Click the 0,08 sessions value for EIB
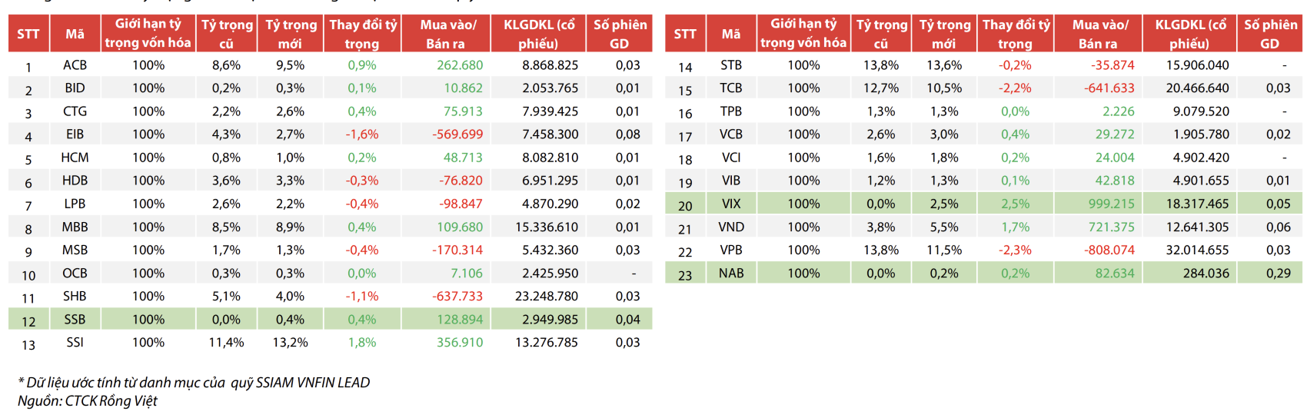 pos(627,134)
